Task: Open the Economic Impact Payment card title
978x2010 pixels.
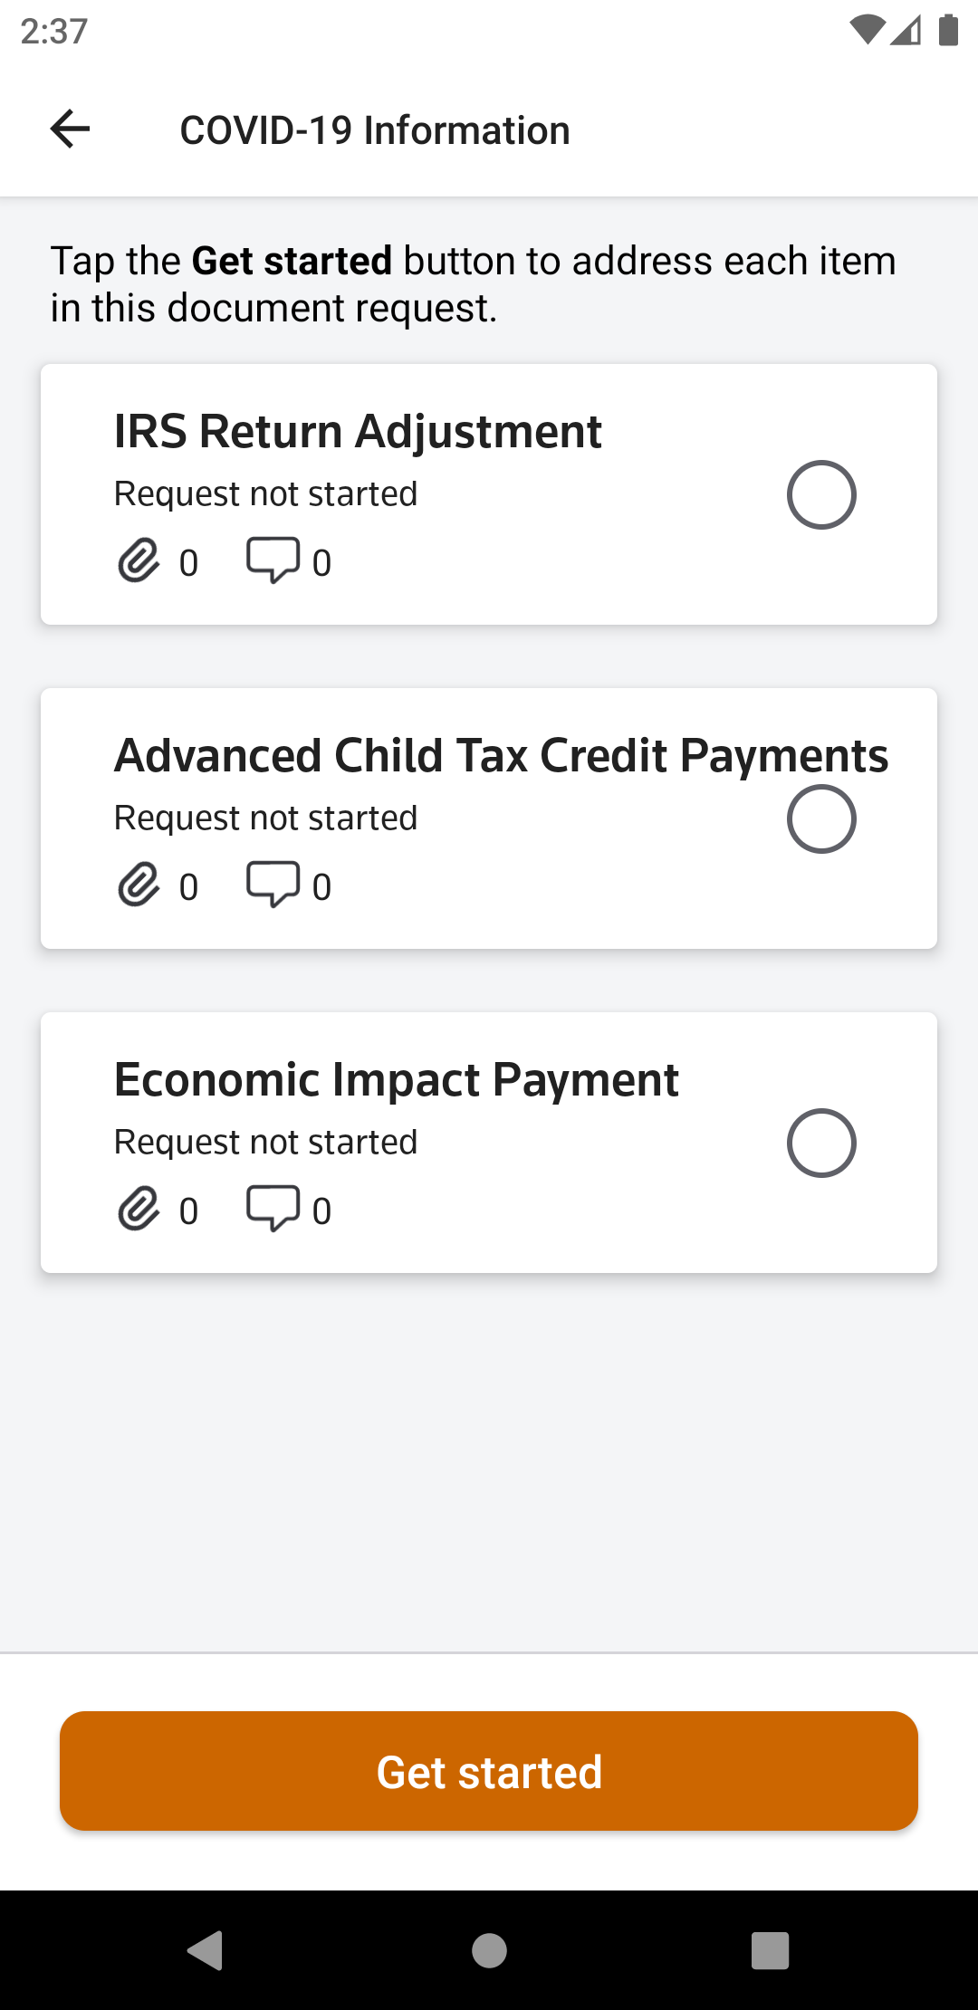Action: point(397,1080)
